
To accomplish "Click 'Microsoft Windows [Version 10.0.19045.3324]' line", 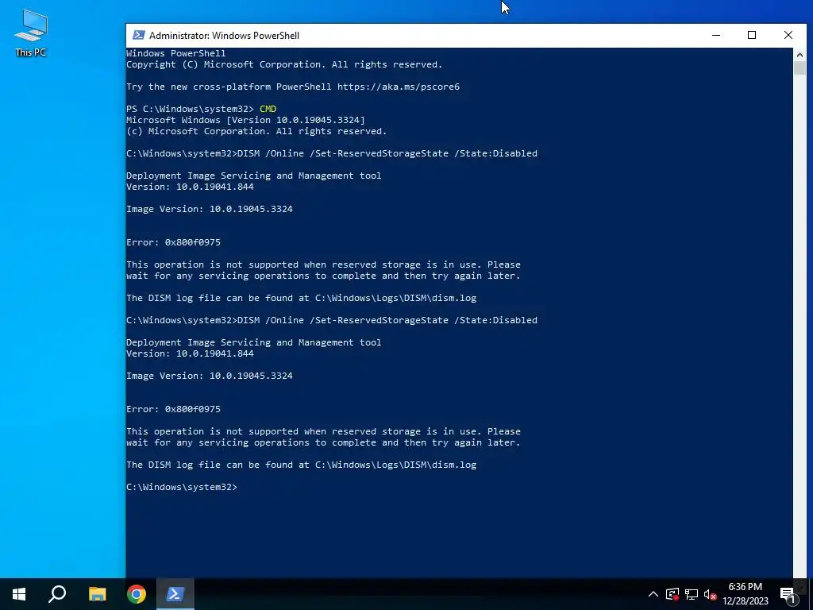I will click(245, 120).
